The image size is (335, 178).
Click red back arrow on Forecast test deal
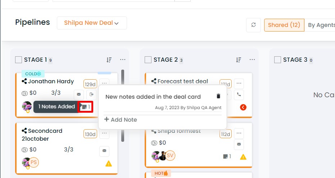point(243,107)
